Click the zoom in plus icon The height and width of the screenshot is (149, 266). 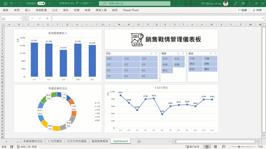pos(254,147)
